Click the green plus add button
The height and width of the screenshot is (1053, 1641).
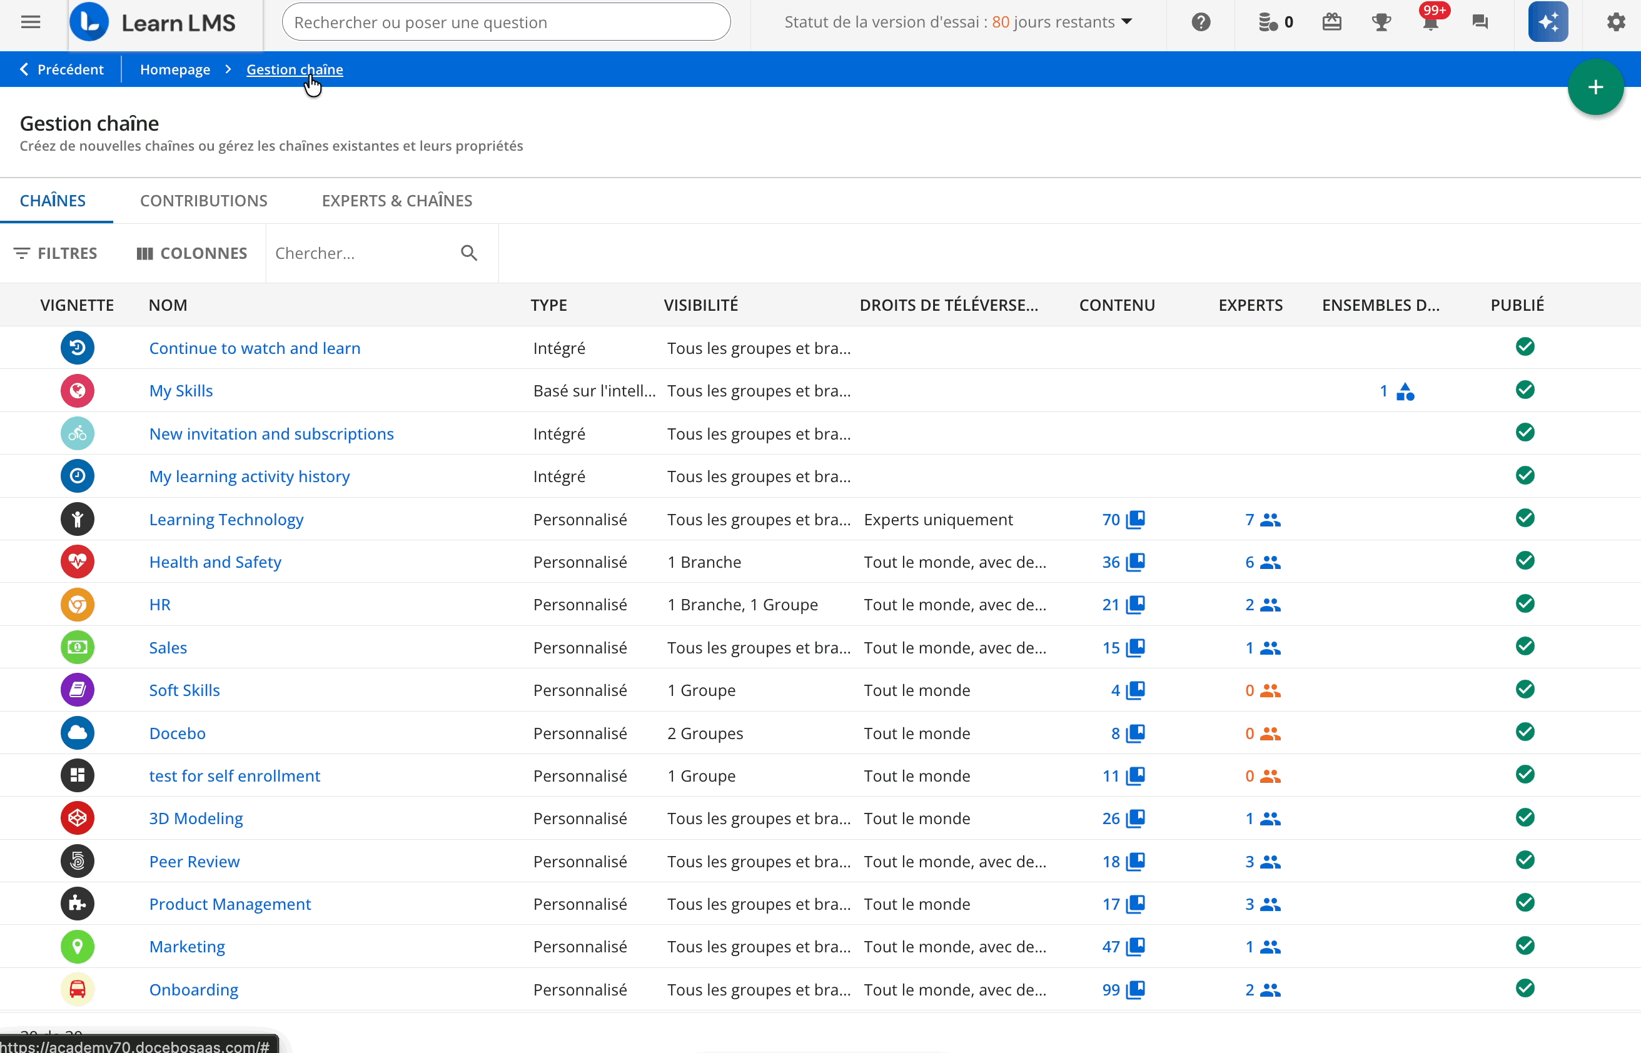tap(1595, 88)
